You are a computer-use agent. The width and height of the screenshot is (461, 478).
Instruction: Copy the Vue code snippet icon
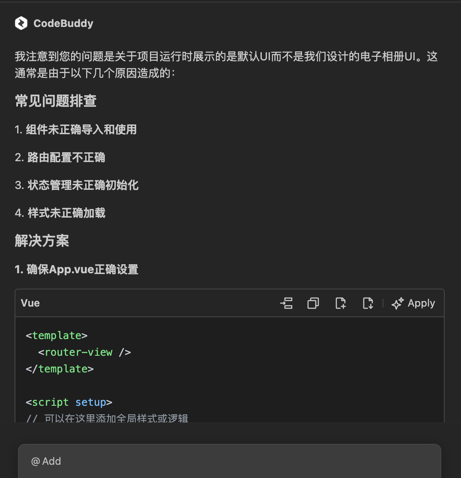coord(313,303)
